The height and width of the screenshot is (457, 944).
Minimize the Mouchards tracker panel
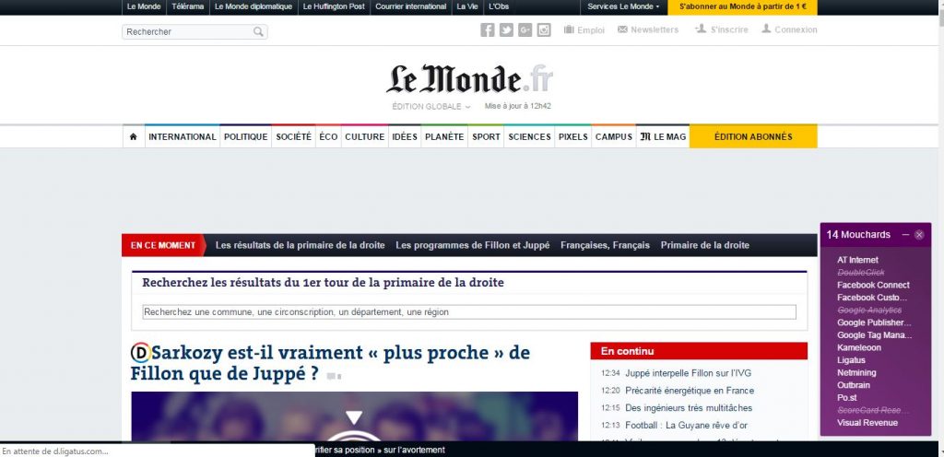point(905,235)
